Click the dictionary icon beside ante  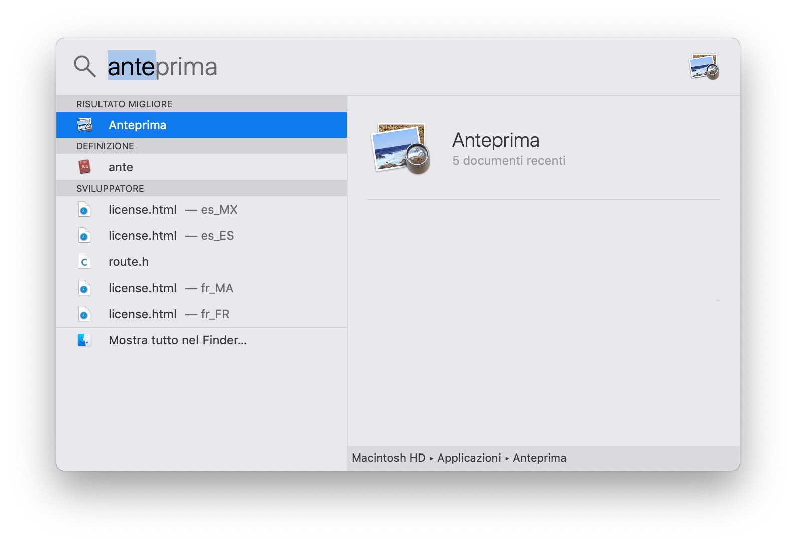click(x=84, y=167)
